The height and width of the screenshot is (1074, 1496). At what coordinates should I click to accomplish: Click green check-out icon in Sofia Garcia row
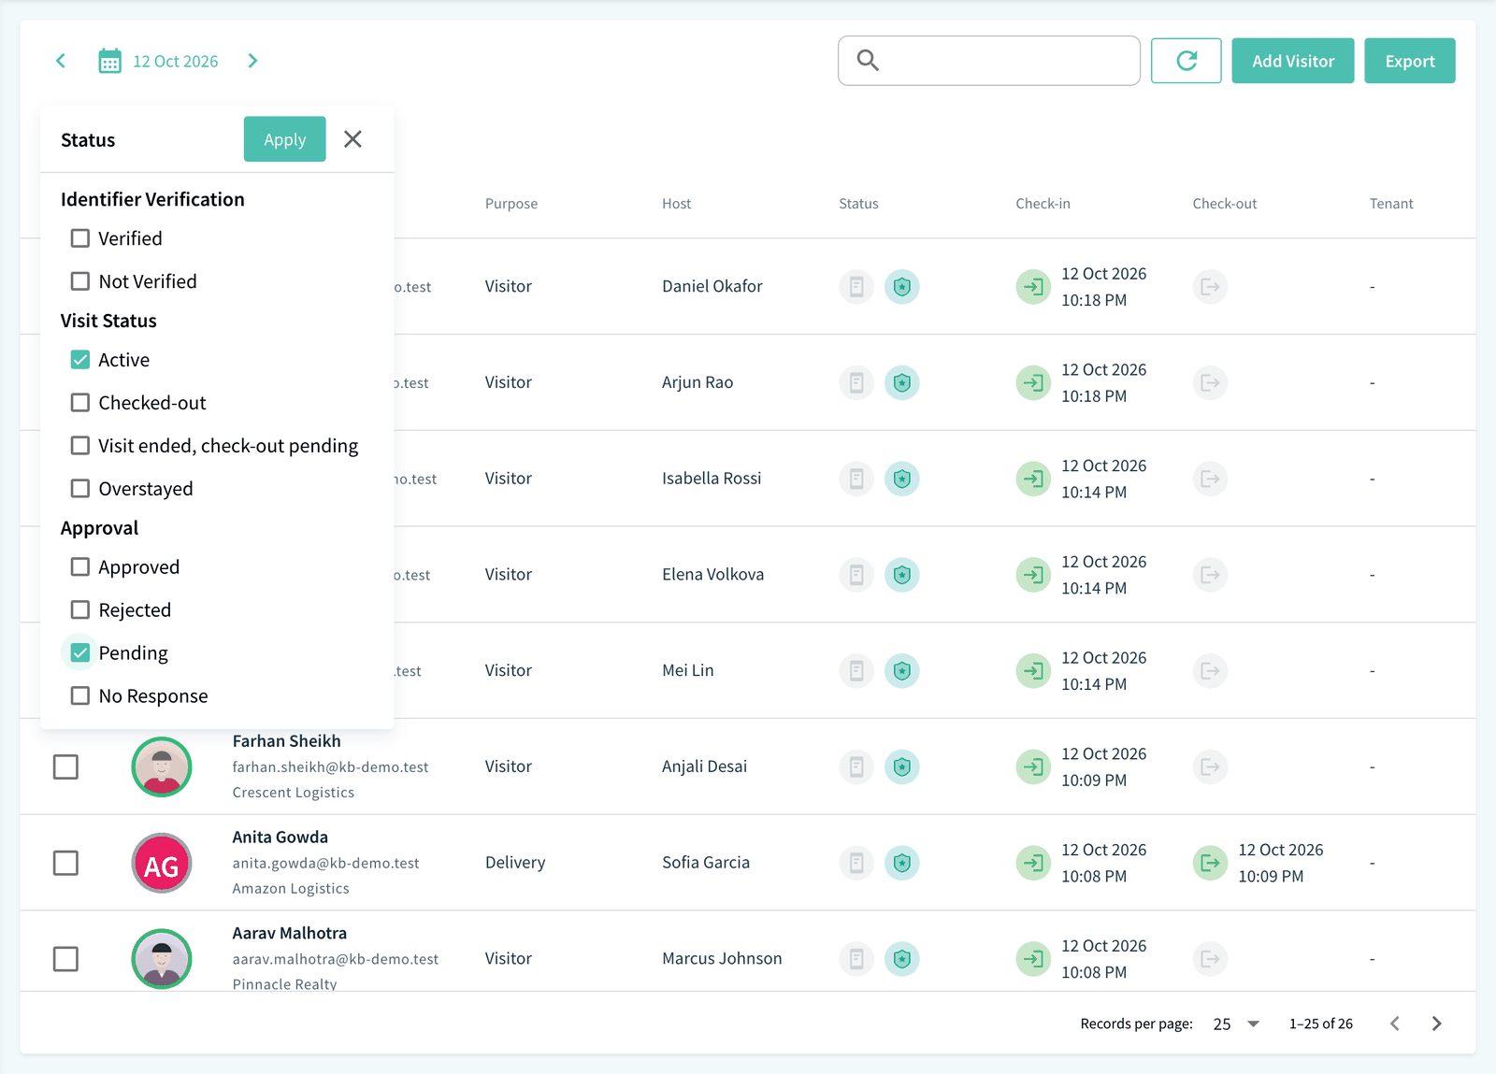click(x=1210, y=863)
